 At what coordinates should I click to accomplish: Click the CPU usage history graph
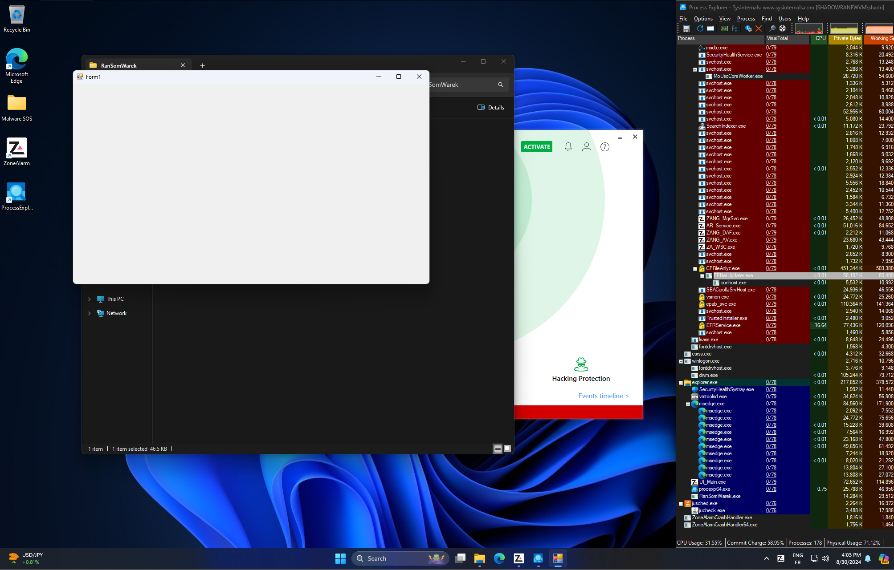808,29
